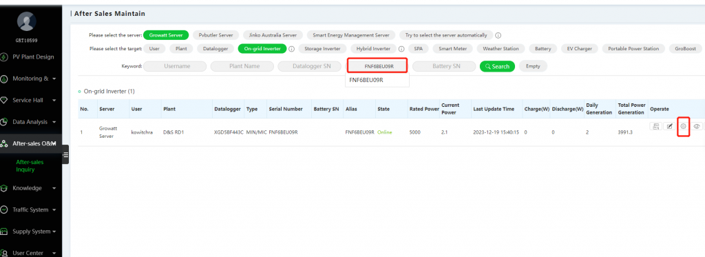
Task: Click the eye view icon in Operate column
Action: [697, 127]
